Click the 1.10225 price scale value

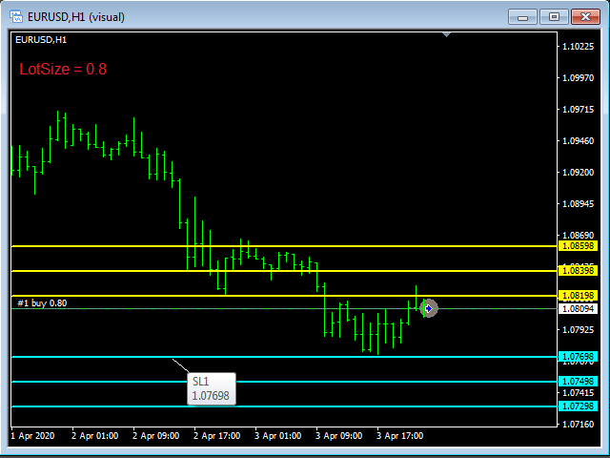coord(579,47)
